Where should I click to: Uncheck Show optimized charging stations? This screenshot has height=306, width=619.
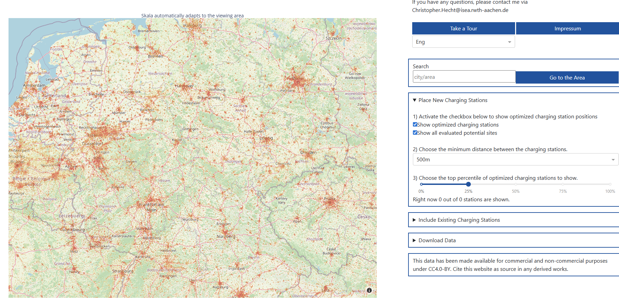(x=415, y=125)
